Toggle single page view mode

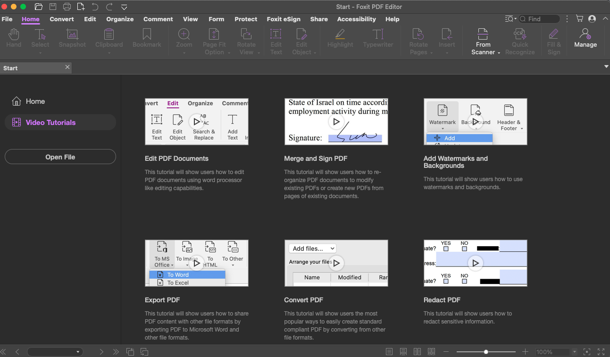pos(389,352)
